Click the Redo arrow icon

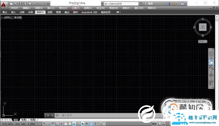tap(42, 4)
